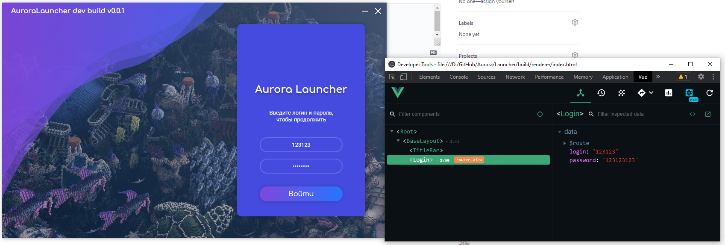Open the DevTools three-dot customize menu
Image resolution: width=725 pixels, height=245 pixels.
[x=713, y=77]
